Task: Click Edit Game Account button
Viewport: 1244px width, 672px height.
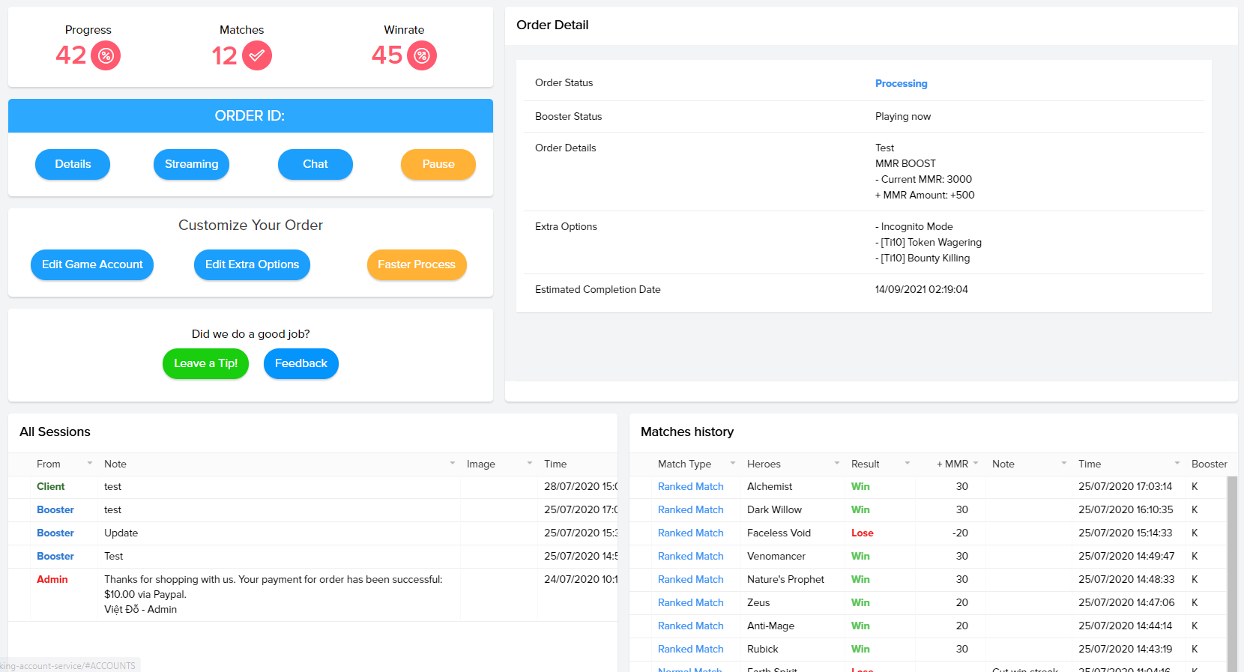Action: tap(92, 264)
